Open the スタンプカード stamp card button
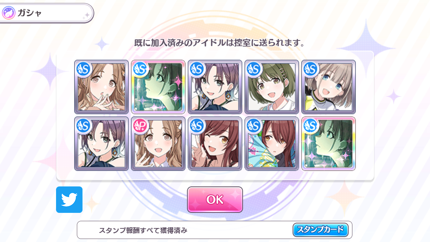Image resolution: width=430 pixels, height=242 pixels. pyautogui.click(x=321, y=230)
